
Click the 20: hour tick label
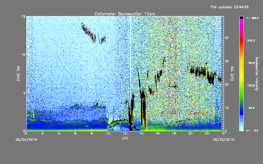point(191,133)
